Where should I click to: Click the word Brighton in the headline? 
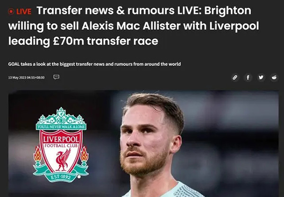[228, 10]
